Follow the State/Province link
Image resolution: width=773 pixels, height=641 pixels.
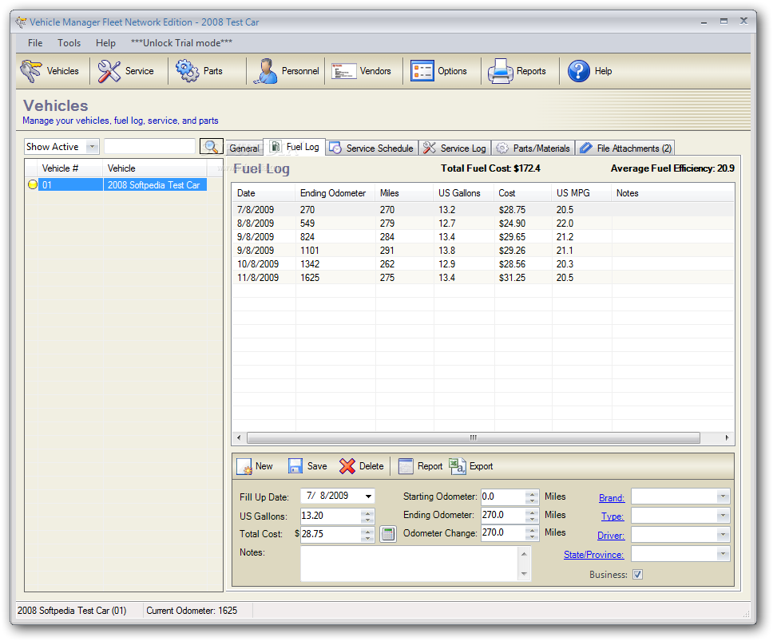pos(593,554)
